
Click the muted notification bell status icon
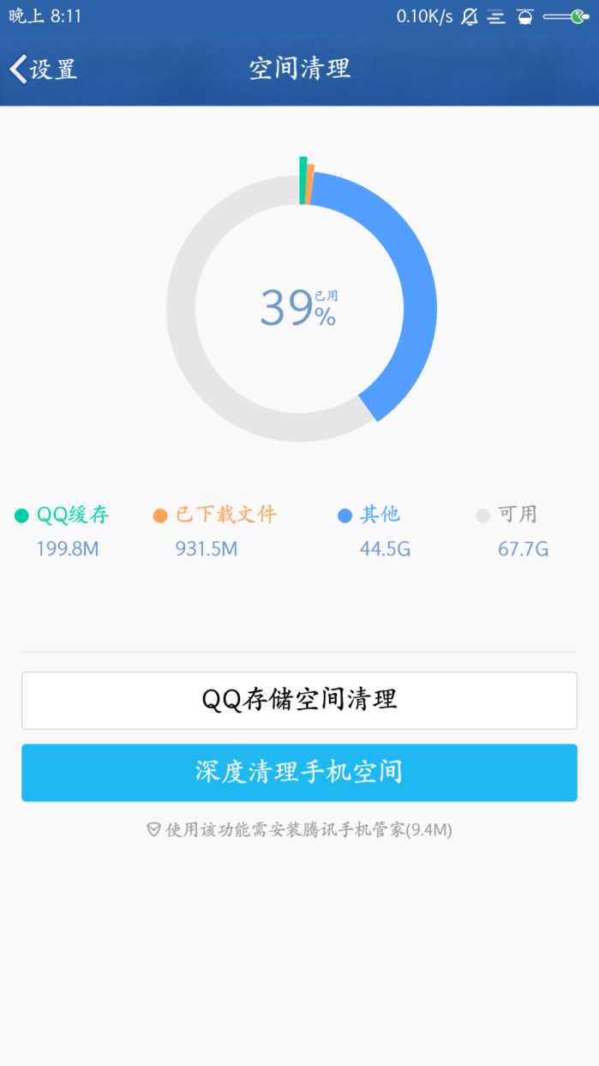pyautogui.click(x=470, y=16)
